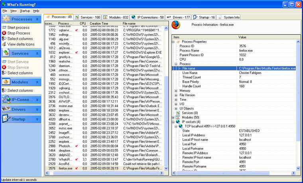Expand the Time tree node
The height and width of the screenshot is (183, 303).
[176, 99]
